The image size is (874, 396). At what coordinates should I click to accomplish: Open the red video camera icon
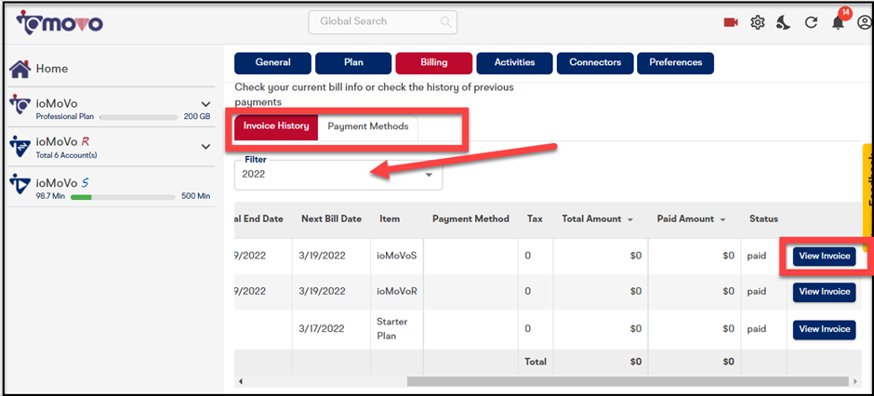click(x=731, y=22)
